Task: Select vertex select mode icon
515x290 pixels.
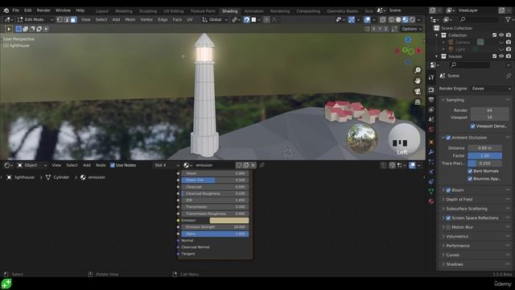Action: click(x=60, y=19)
